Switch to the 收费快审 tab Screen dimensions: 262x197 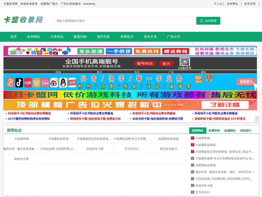pos(214,130)
